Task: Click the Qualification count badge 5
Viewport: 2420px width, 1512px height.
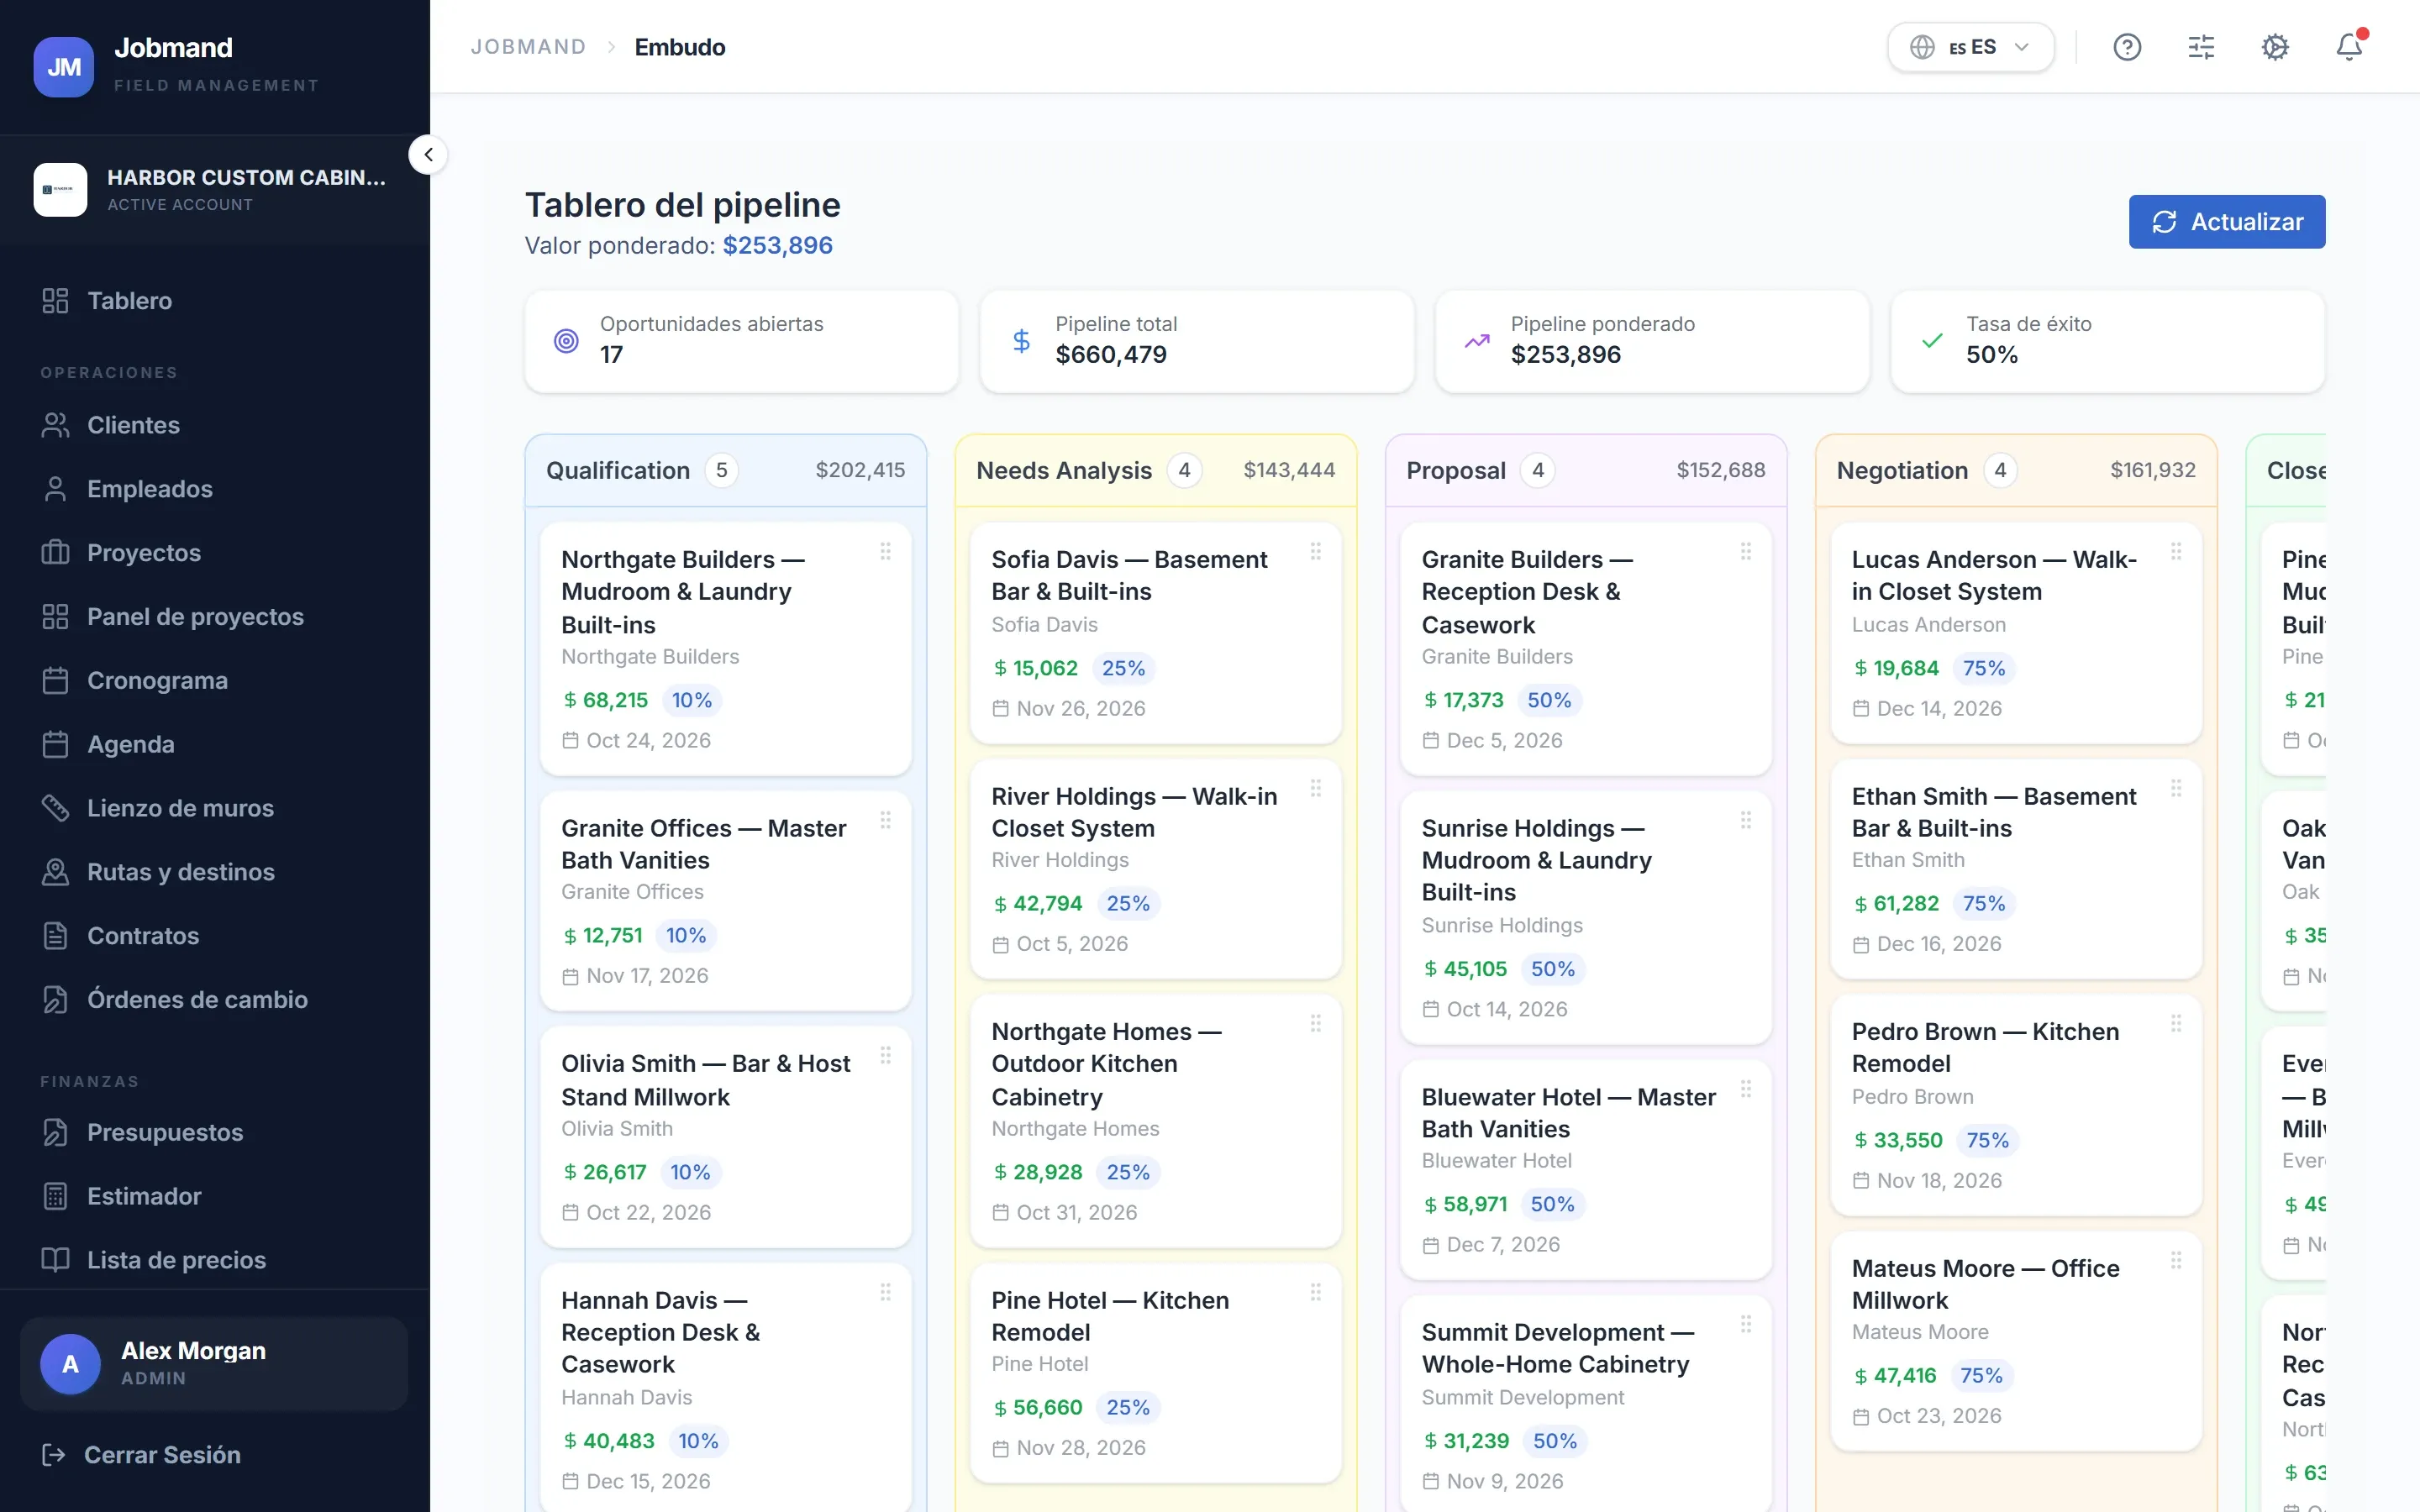Action: (x=721, y=471)
